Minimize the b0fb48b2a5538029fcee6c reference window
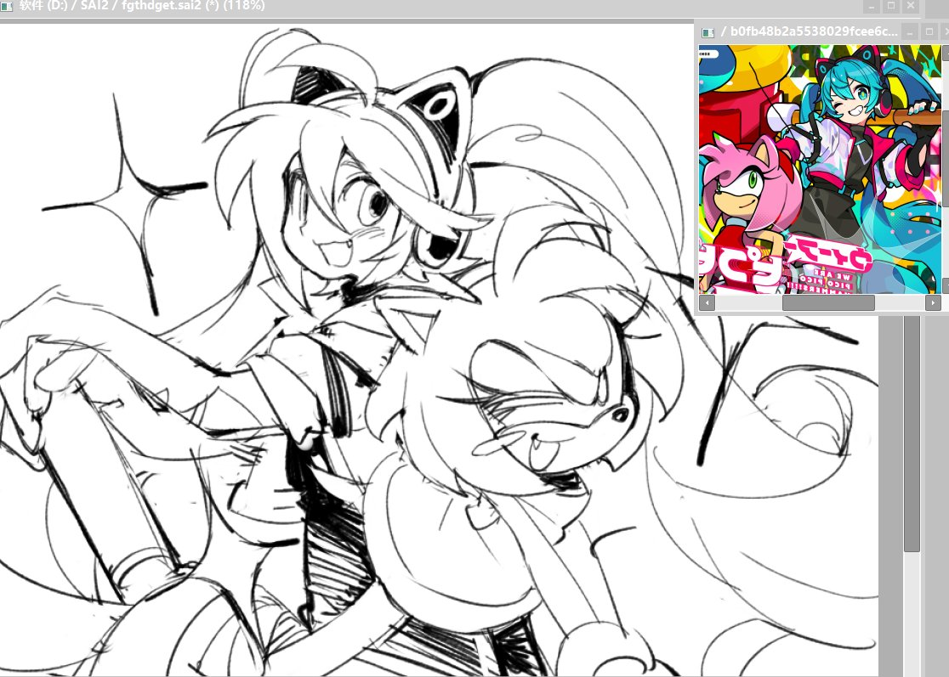The width and height of the screenshot is (949, 677). coord(910,31)
